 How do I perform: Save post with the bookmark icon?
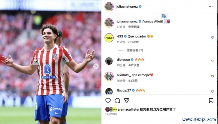211,100
